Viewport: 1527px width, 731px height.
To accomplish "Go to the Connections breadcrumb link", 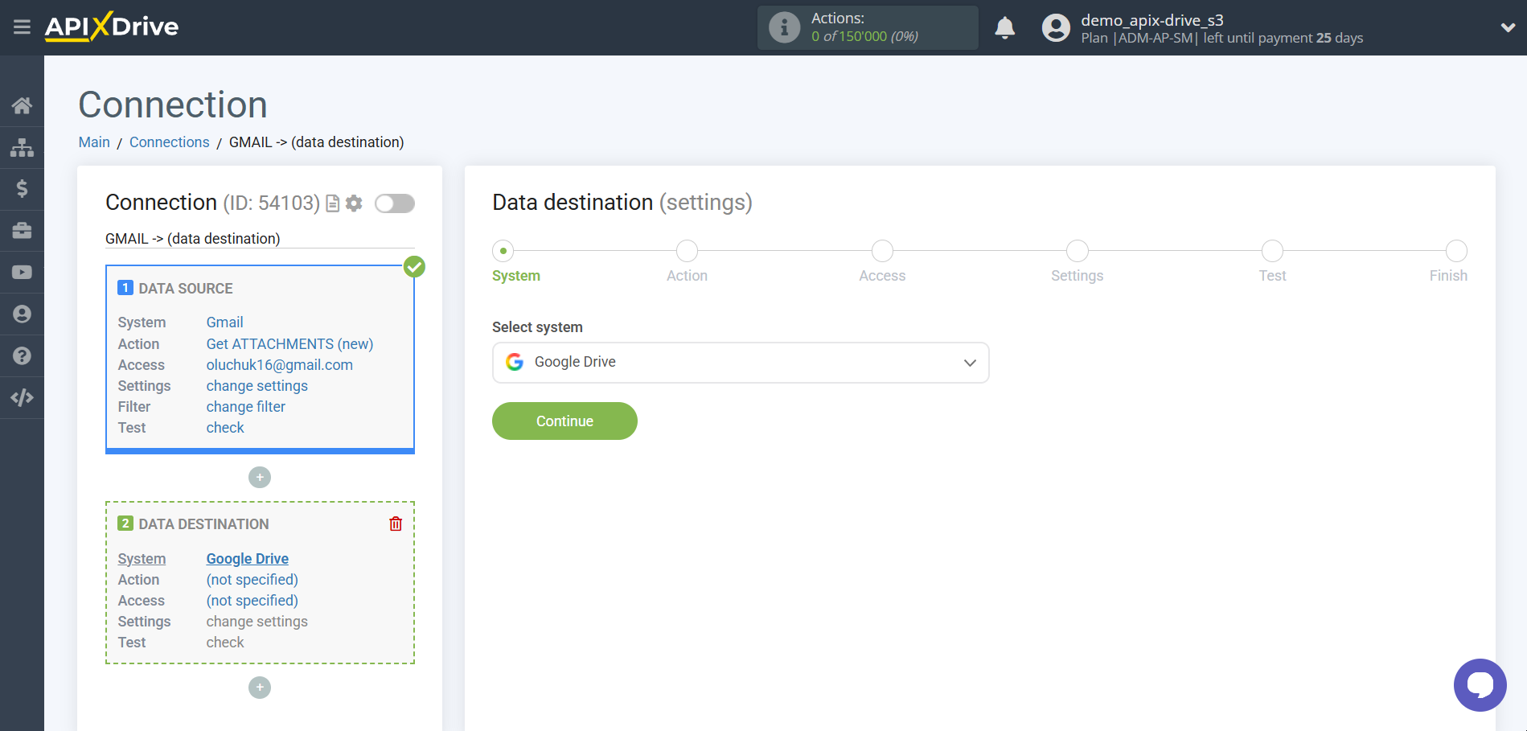I will pyautogui.click(x=170, y=142).
